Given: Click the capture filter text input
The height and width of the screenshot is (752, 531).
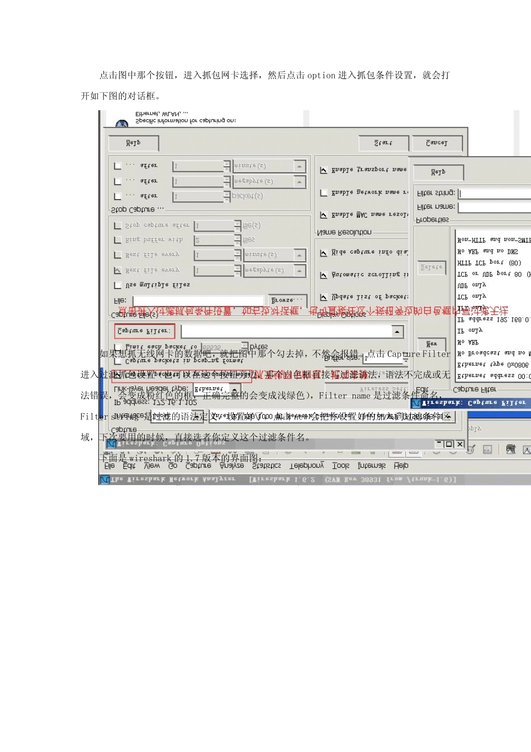Looking at the screenshot, I should point(287,332).
